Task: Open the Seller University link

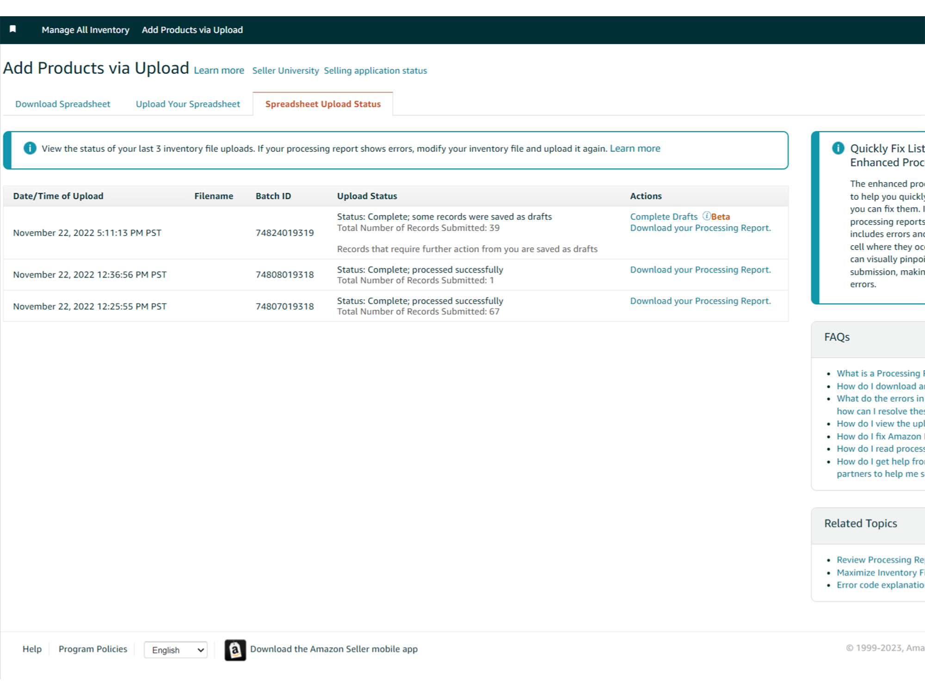Action: (x=285, y=70)
